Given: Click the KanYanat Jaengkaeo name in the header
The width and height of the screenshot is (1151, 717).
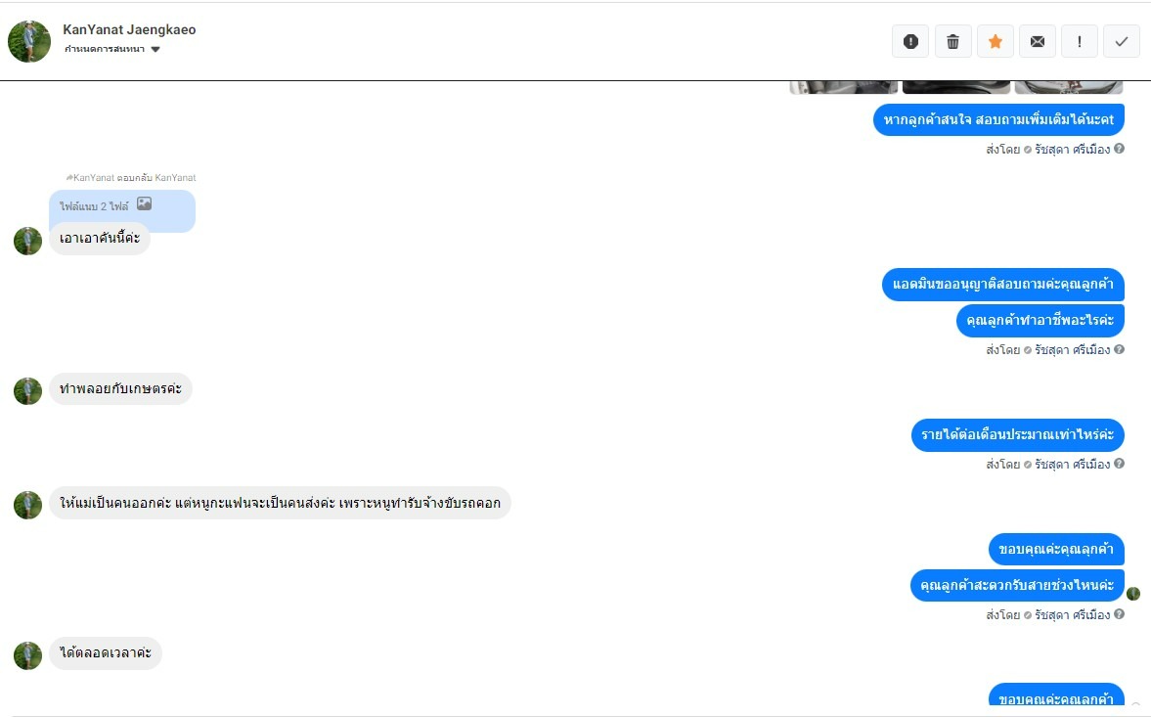Looking at the screenshot, I should (129, 29).
